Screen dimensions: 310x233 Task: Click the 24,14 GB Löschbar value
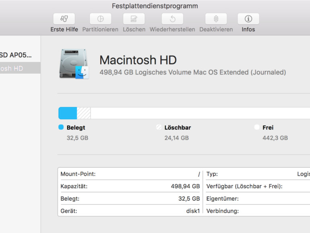coord(177,138)
